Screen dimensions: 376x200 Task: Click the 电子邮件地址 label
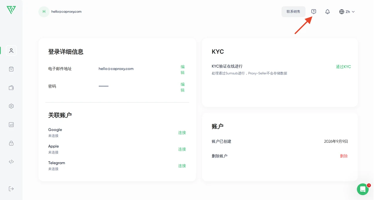pyautogui.click(x=60, y=69)
